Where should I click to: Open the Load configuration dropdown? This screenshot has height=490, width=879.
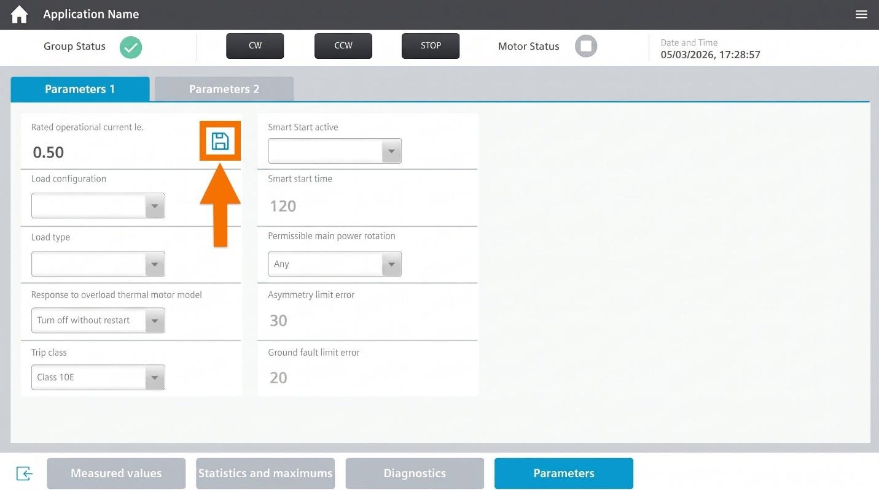[98, 206]
